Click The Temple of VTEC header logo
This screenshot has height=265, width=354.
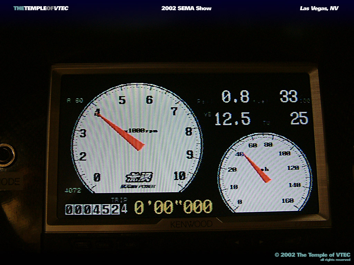pyautogui.click(x=41, y=8)
